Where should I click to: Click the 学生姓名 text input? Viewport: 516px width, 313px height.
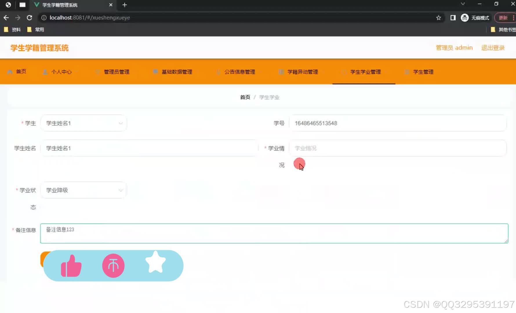click(149, 148)
